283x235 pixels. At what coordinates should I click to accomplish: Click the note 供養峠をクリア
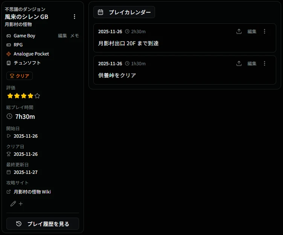(117, 75)
